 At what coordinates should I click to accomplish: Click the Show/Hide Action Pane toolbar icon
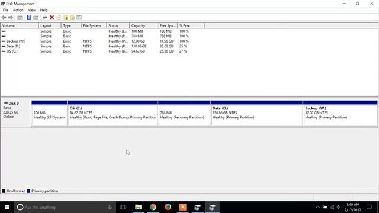pos(36,17)
